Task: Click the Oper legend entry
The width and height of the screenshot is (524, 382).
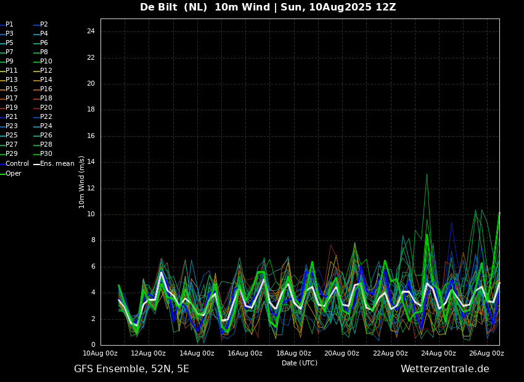Action: tap(10, 174)
